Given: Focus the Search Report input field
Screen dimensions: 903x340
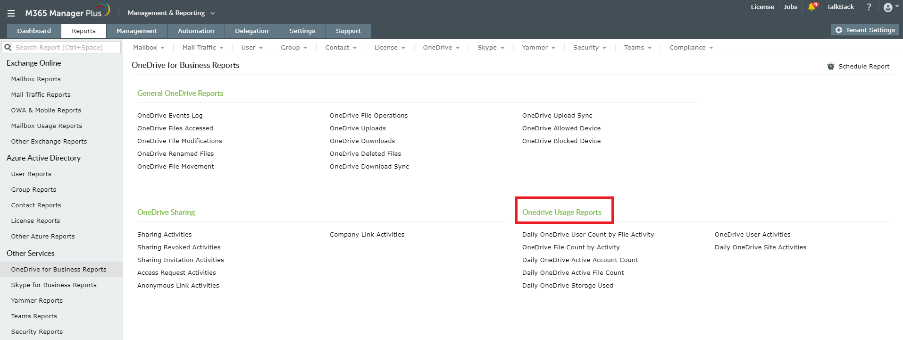Looking at the screenshot, I should tap(61, 47).
